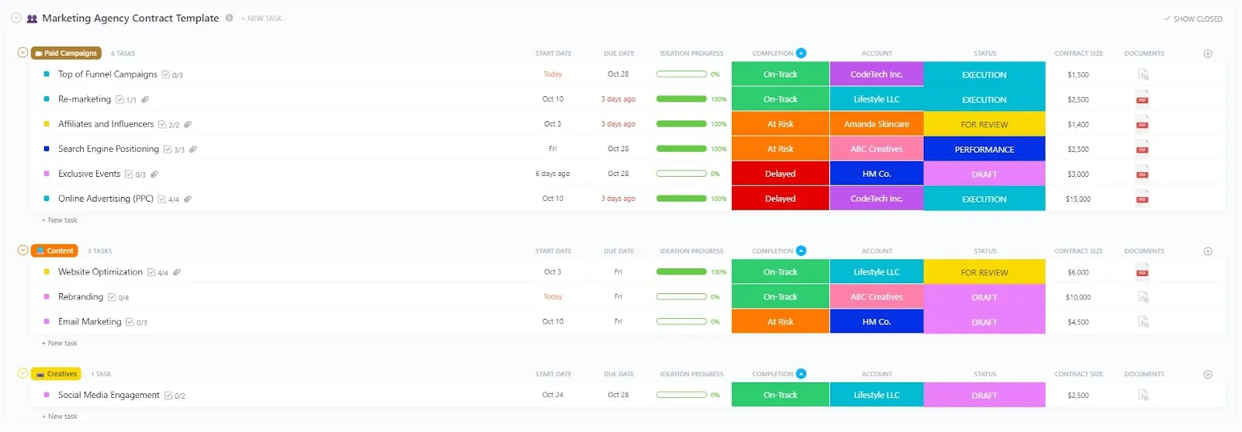
Task: Collapse the Creatives task group
Action: pos(23,373)
